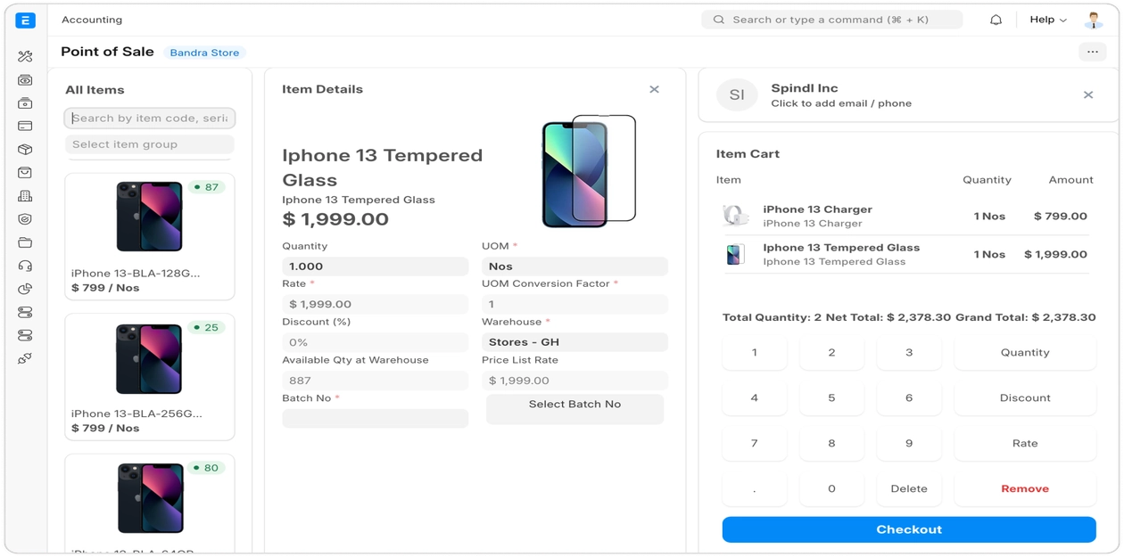Click the notification bell icon
This screenshot has width=1124, height=557.
click(x=996, y=20)
